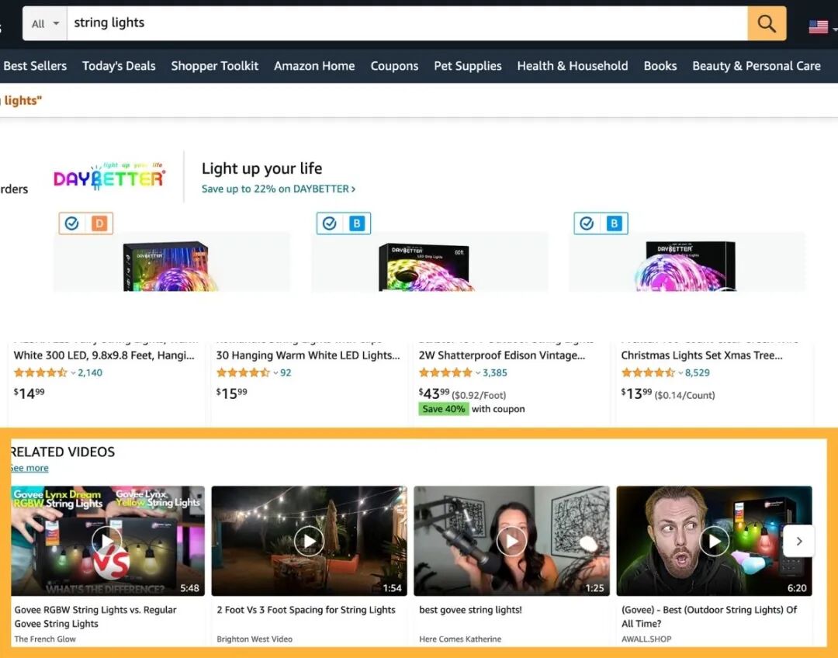Click the orange search magnifier button
The height and width of the screenshot is (658, 838).
[767, 23]
